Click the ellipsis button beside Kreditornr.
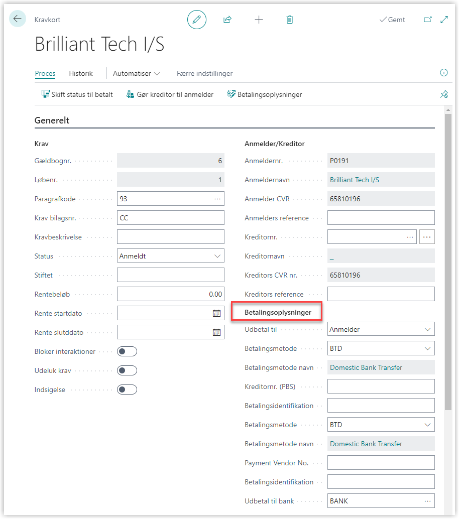Image resolution: width=459 pixels, height=519 pixels. pos(427,237)
